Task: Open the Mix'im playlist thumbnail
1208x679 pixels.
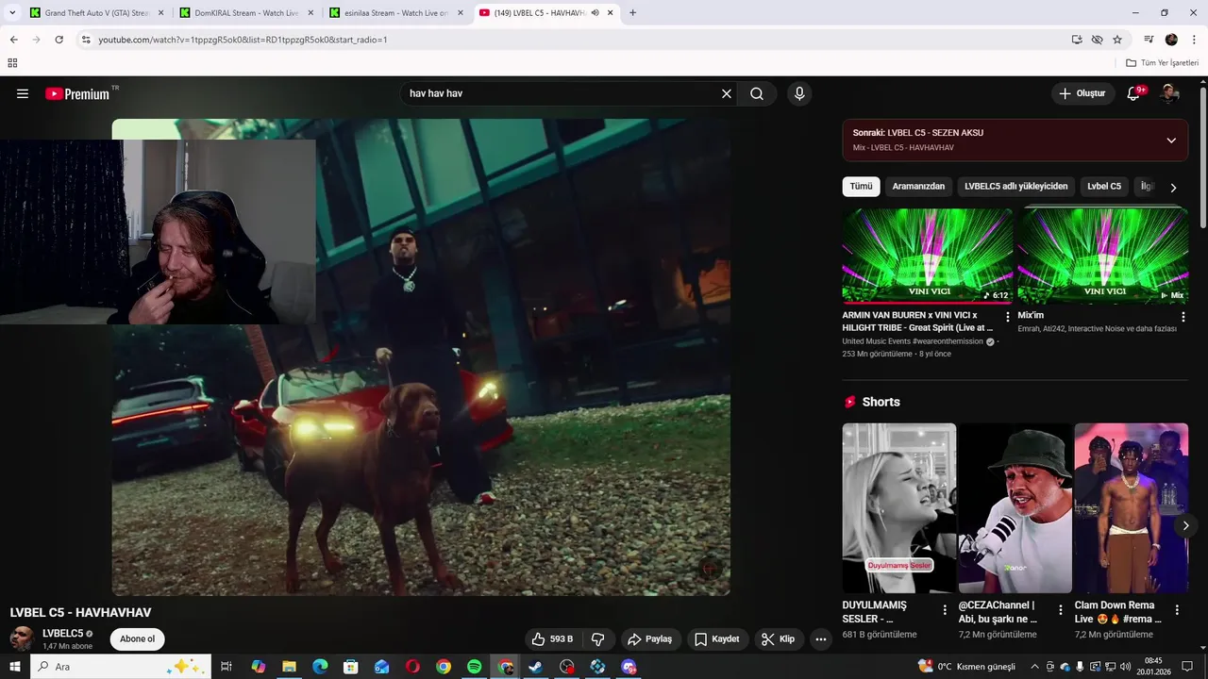Action: (x=1102, y=255)
